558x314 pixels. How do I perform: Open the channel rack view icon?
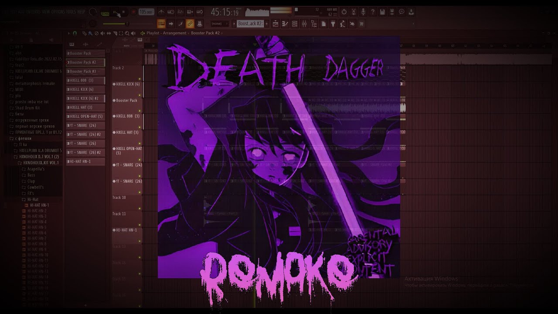(x=295, y=24)
